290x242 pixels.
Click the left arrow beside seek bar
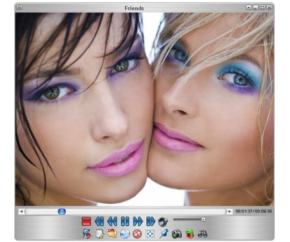click(21, 211)
